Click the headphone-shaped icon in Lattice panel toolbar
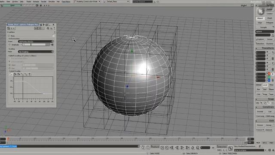Viewport: 275px width, 155px height. pyautogui.click(x=48, y=28)
